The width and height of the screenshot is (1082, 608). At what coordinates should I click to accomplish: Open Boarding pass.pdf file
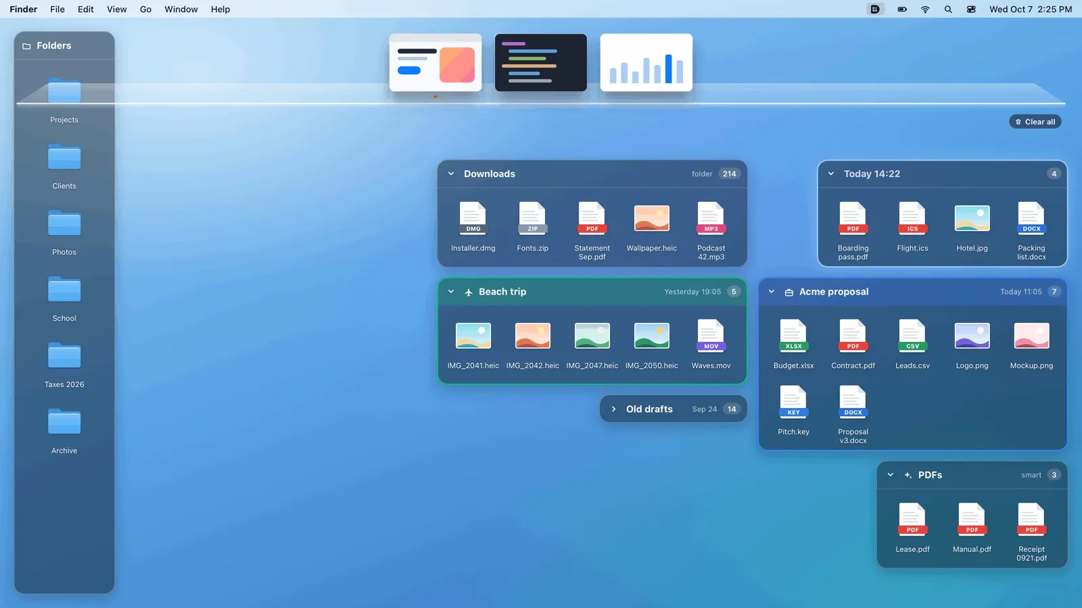pos(853,231)
